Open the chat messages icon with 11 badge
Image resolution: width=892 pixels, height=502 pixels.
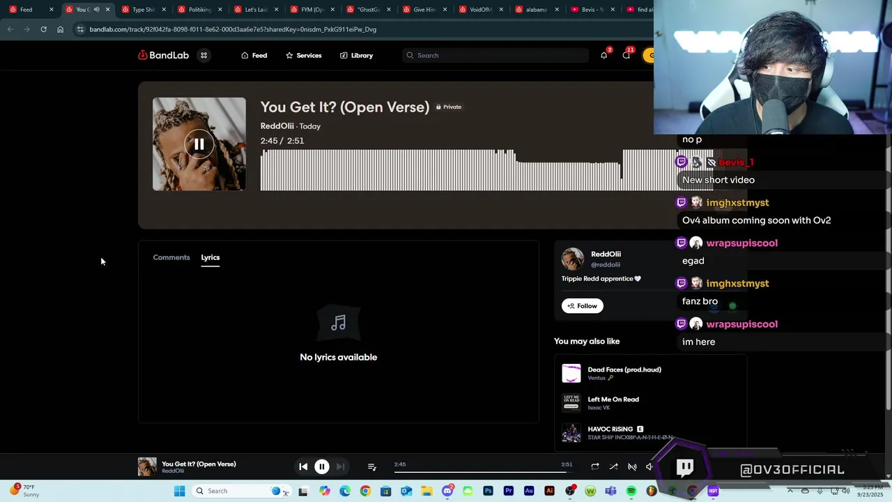coord(626,55)
